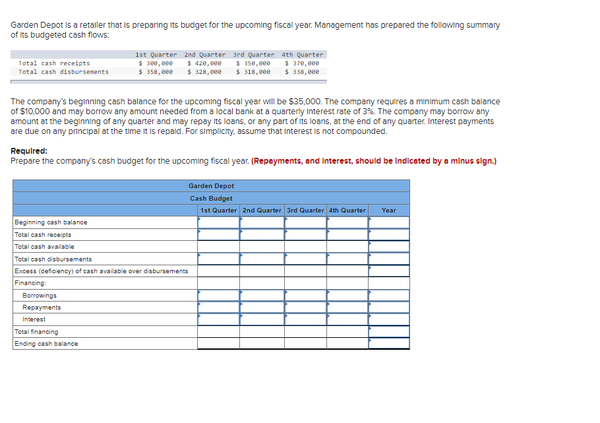600x423 pixels.
Task: Select Beginning cash balance 4th Quarter cell
Action: 347,222
